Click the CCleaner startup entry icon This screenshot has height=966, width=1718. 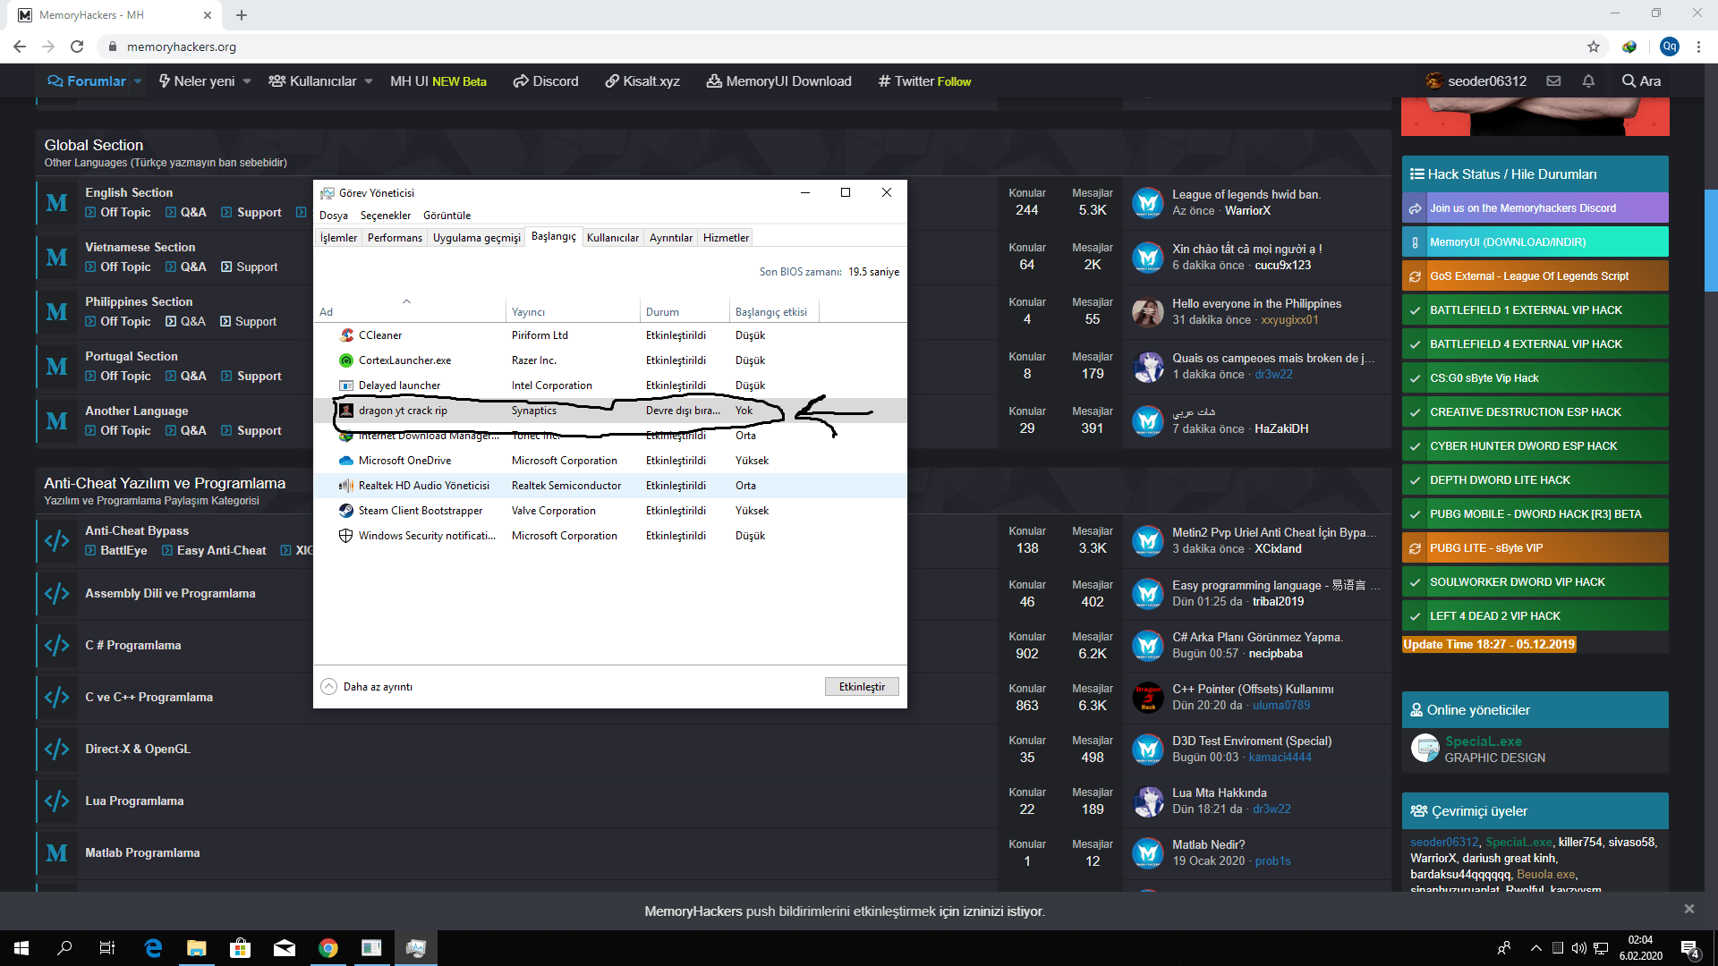[x=346, y=335]
